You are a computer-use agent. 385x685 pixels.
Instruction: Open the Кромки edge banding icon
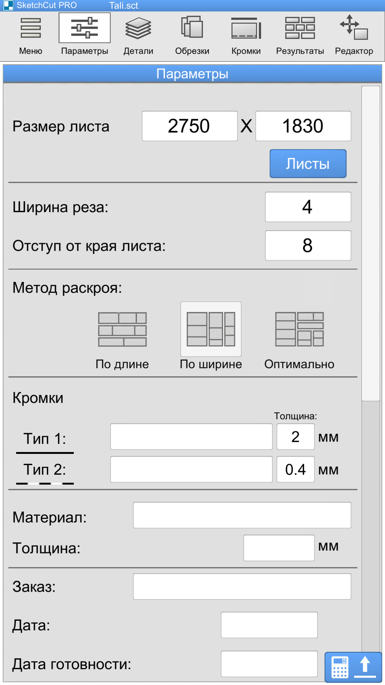(x=246, y=28)
